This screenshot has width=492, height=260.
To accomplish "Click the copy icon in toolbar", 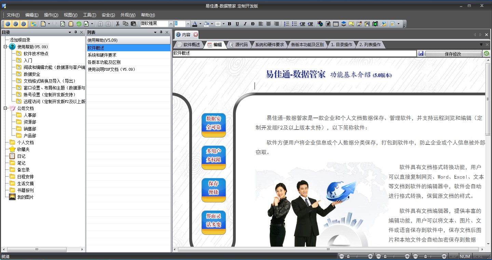I will [x=125, y=24].
